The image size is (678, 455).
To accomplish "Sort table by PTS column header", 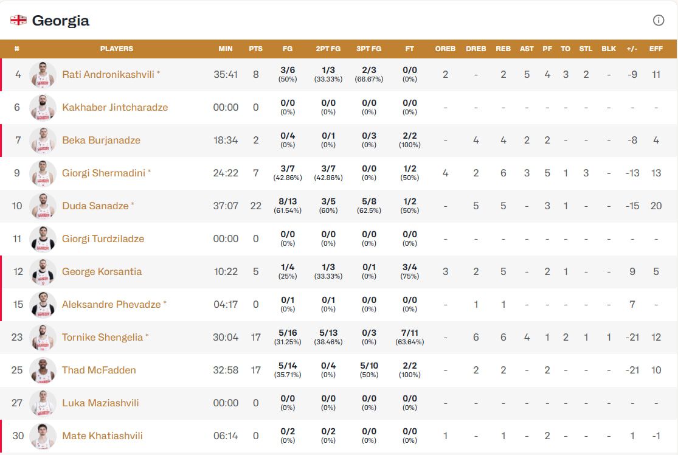I will click(255, 49).
